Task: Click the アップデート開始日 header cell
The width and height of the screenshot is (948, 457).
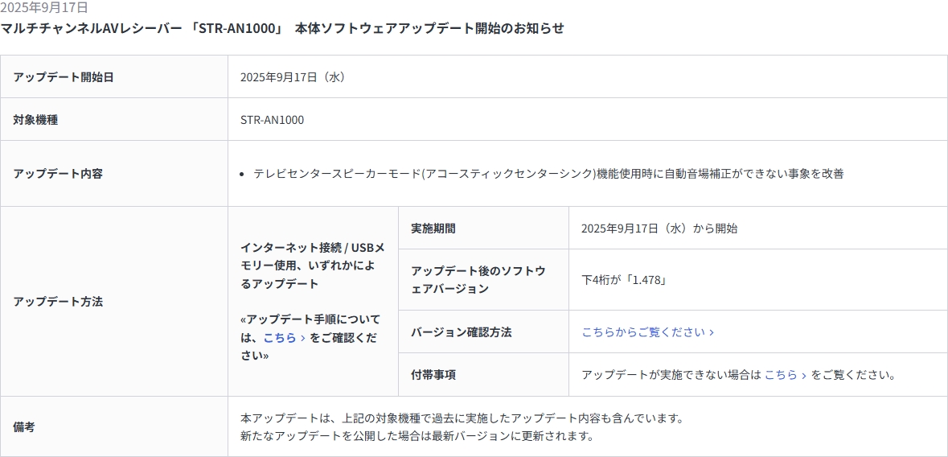Action: point(114,77)
